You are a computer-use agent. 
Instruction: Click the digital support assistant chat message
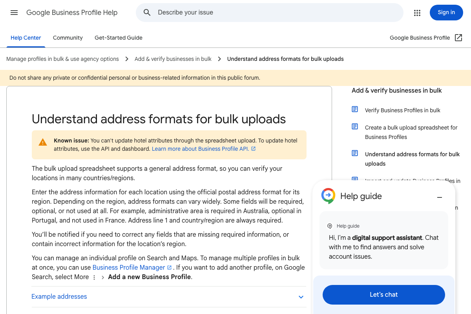[x=383, y=247]
